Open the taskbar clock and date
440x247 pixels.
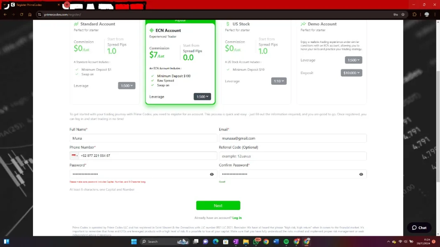[x=423, y=242]
